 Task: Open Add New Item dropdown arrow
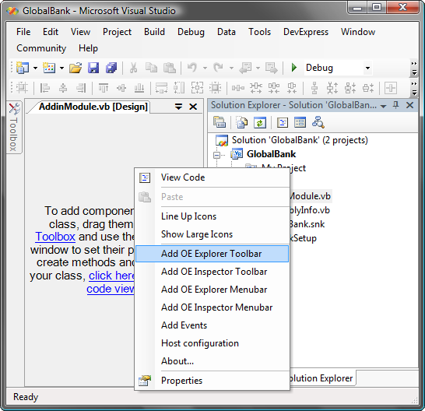coord(61,68)
